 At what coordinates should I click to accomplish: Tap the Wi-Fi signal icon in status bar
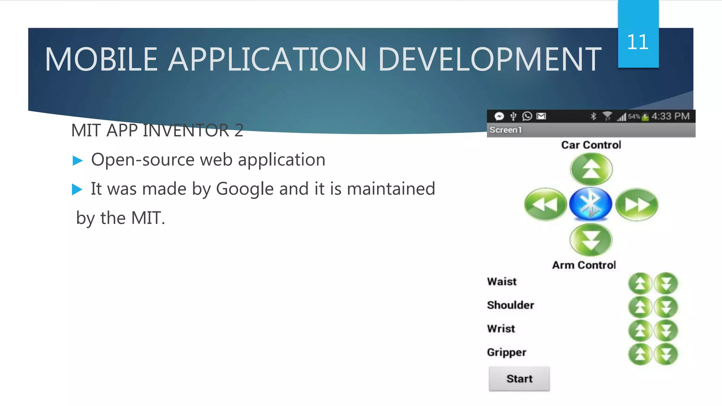tap(607, 116)
